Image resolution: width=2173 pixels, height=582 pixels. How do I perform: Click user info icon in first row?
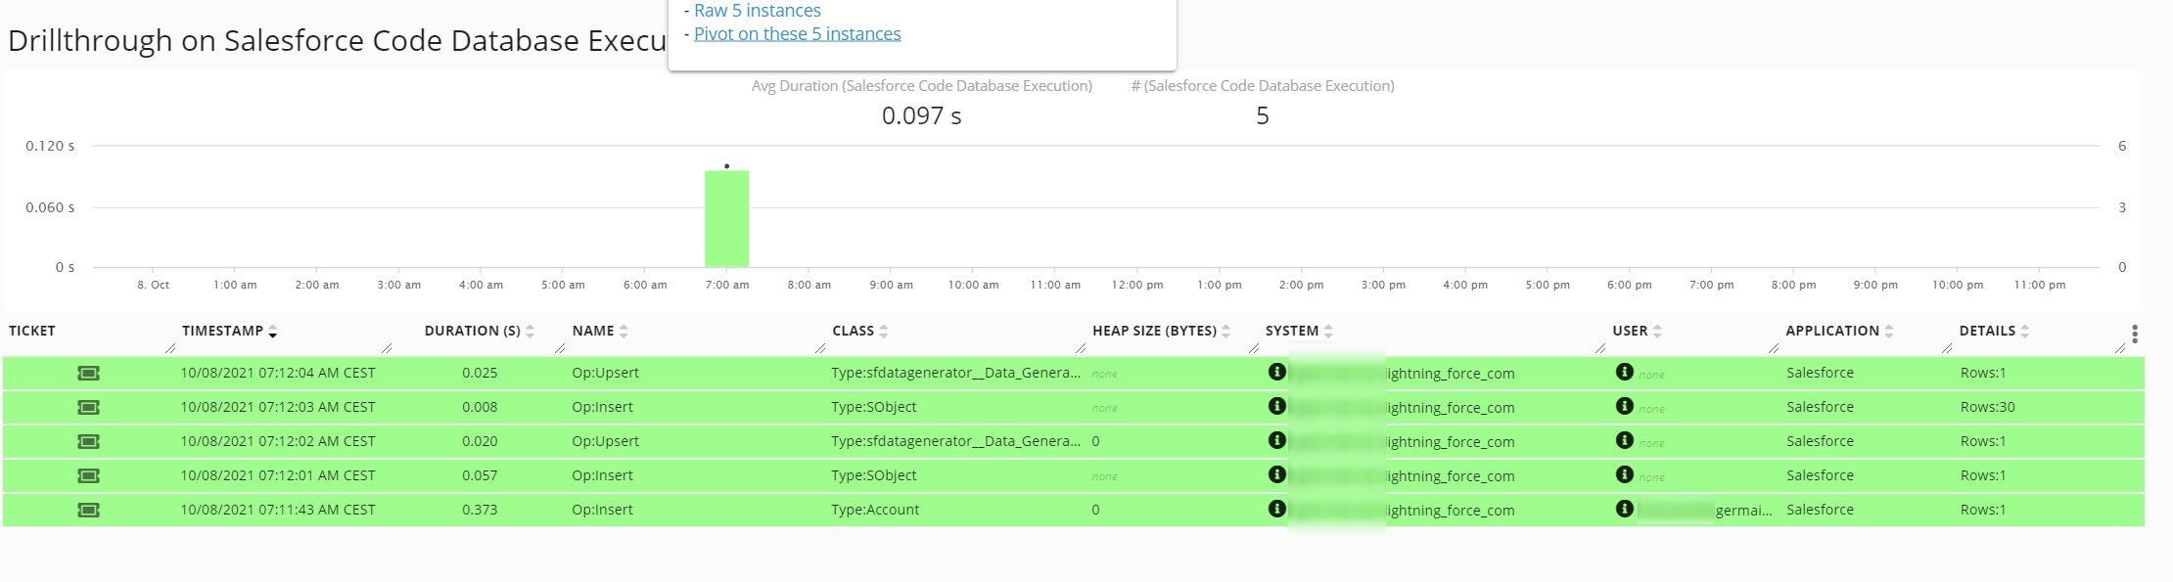pyautogui.click(x=1624, y=372)
